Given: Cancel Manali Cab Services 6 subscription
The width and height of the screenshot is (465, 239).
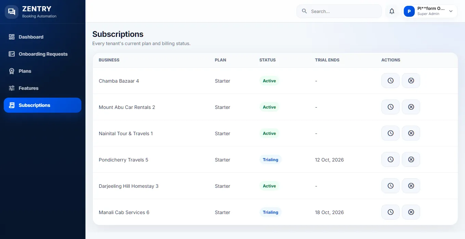Looking at the screenshot, I should tap(411, 212).
